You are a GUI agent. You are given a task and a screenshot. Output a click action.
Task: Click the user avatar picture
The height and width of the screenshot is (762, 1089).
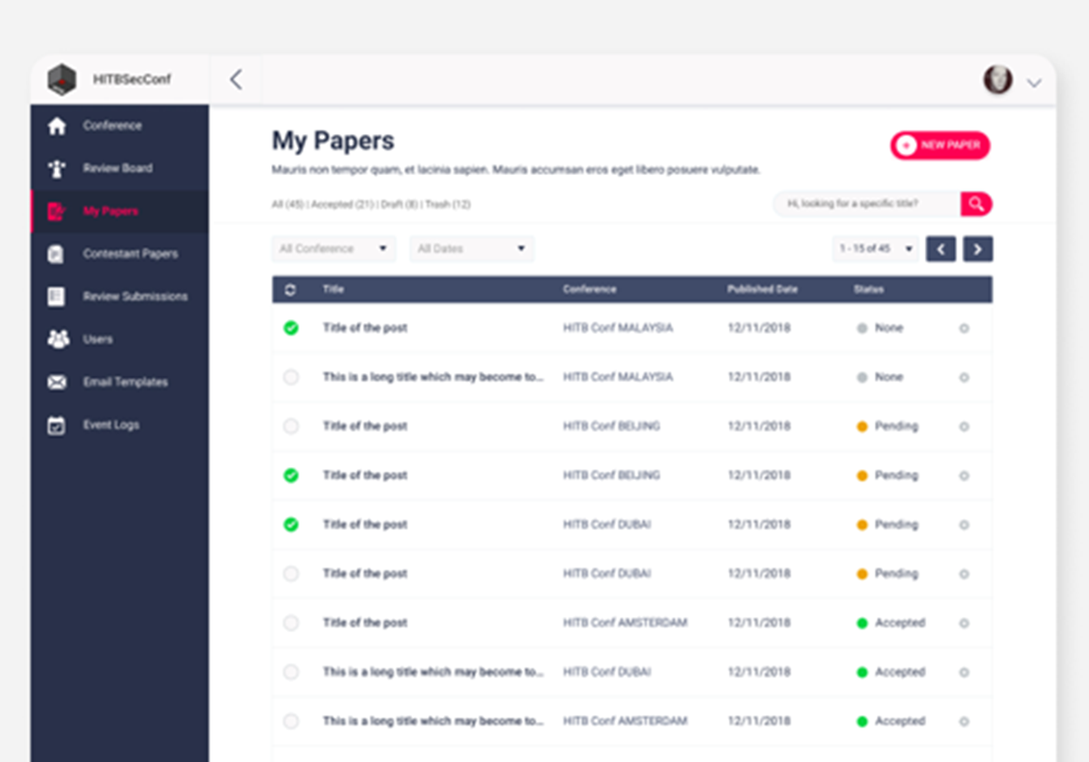click(x=998, y=80)
